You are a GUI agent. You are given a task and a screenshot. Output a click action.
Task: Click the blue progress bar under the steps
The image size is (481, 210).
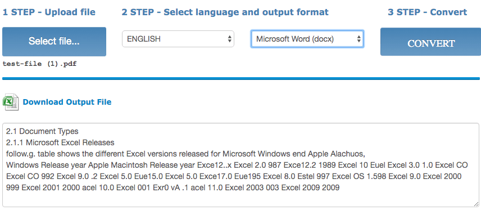pos(241,79)
